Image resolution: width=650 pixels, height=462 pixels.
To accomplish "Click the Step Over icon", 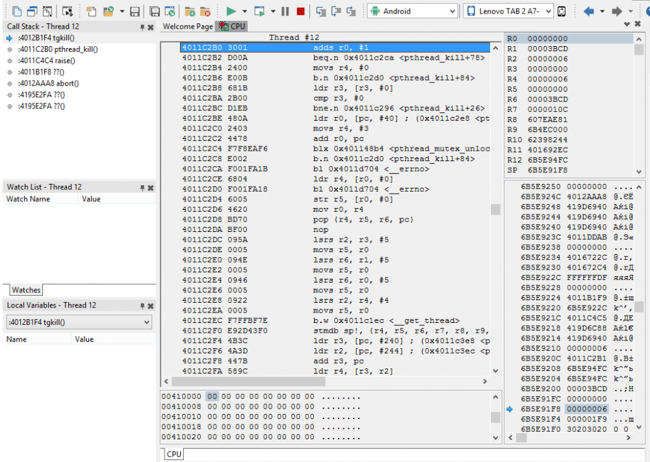I will pos(336,11).
